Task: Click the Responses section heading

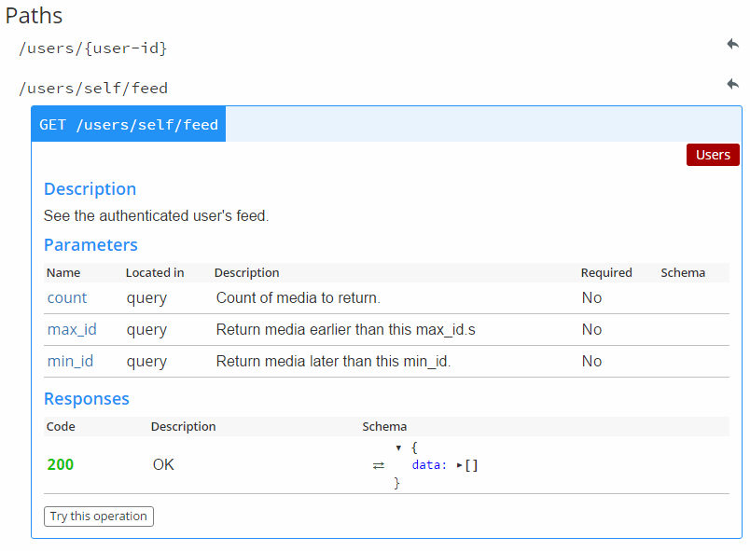Action: click(x=87, y=398)
